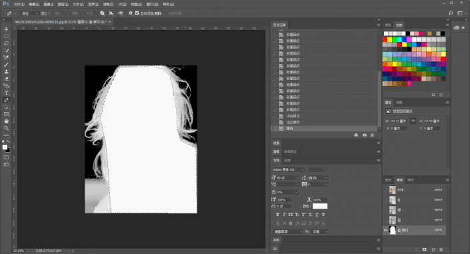Expand the font family dropdown in Character panel

coord(289,170)
